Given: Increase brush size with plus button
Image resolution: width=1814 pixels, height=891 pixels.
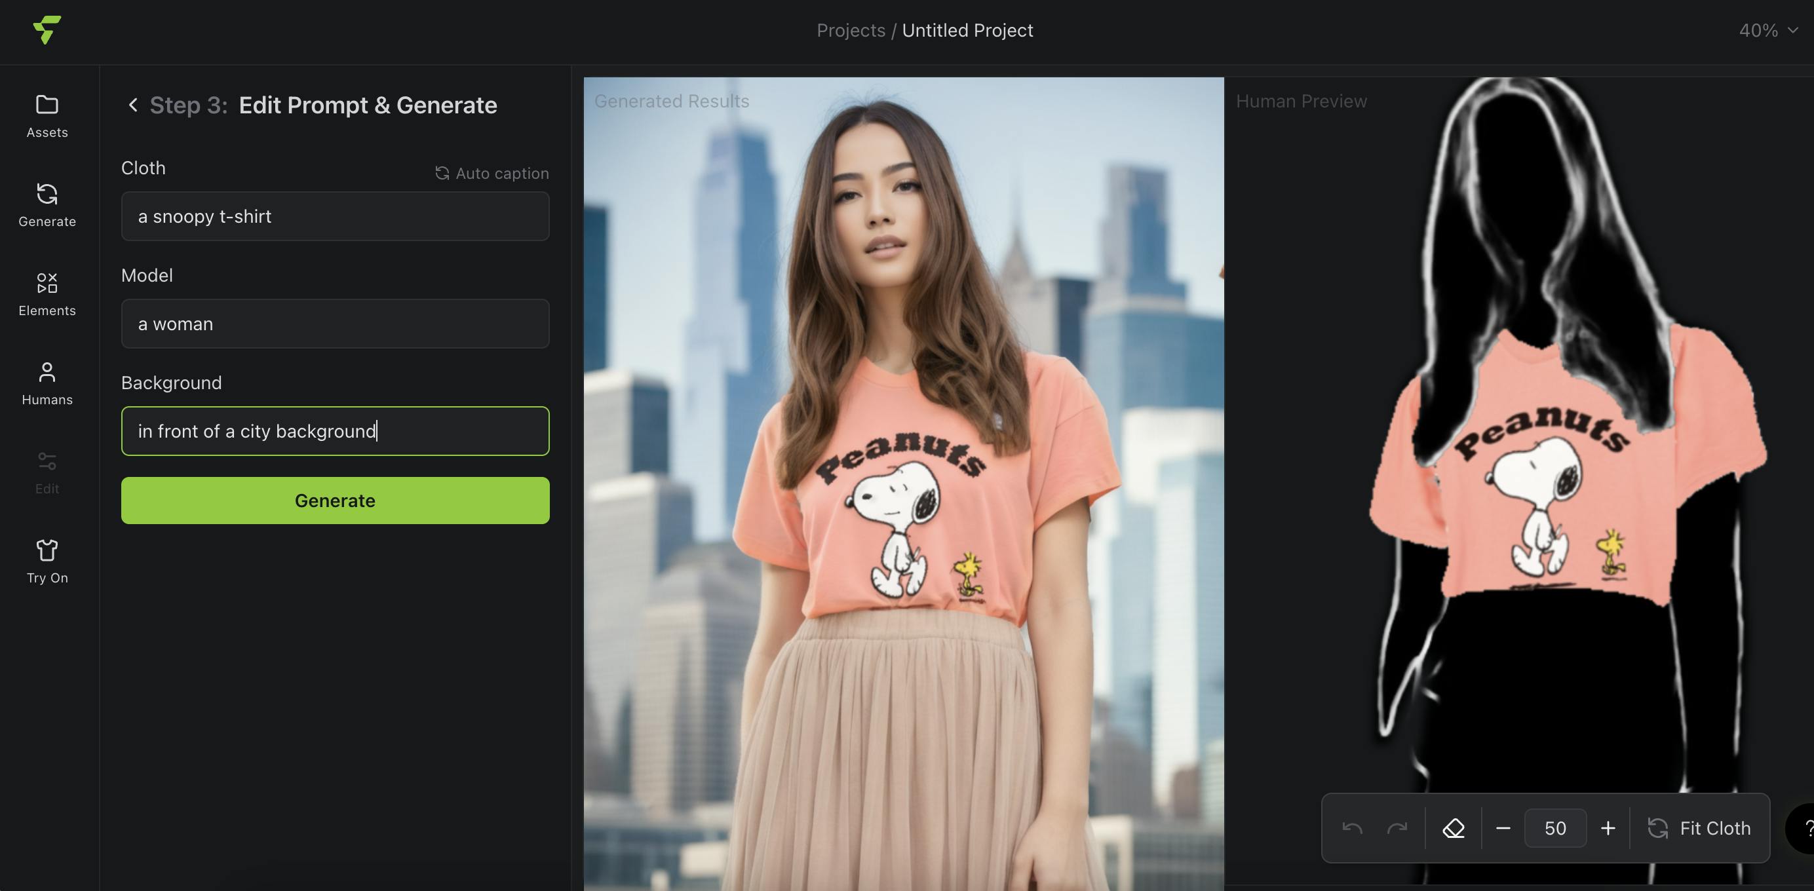Looking at the screenshot, I should point(1608,828).
